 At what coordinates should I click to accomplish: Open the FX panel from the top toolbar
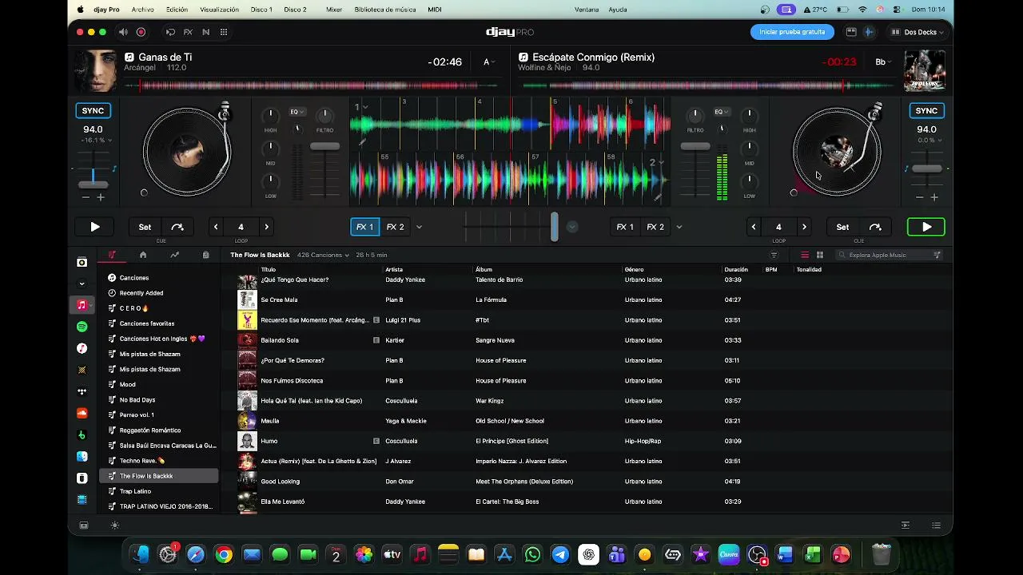point(188,32)
